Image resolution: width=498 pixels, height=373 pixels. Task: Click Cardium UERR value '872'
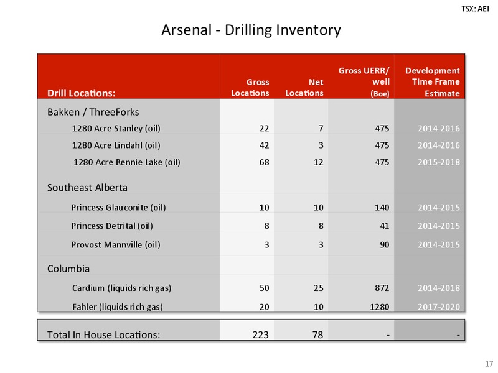click(382, 288)
